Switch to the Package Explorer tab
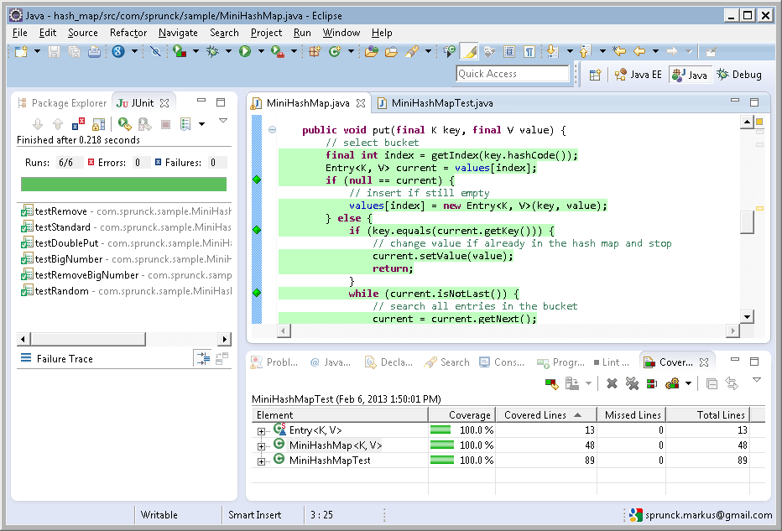The height and width of the screenshot is (531, 782). click(63, 103)
